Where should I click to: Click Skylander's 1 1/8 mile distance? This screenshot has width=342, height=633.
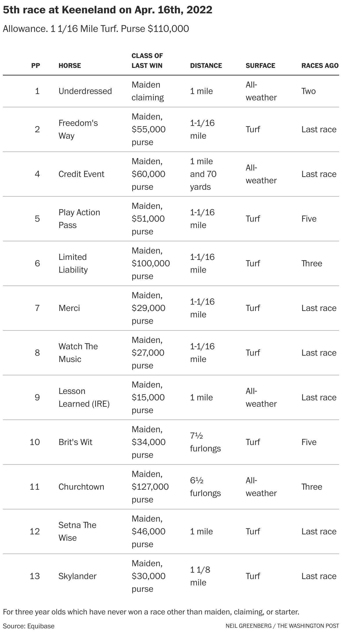click(200, 576)
